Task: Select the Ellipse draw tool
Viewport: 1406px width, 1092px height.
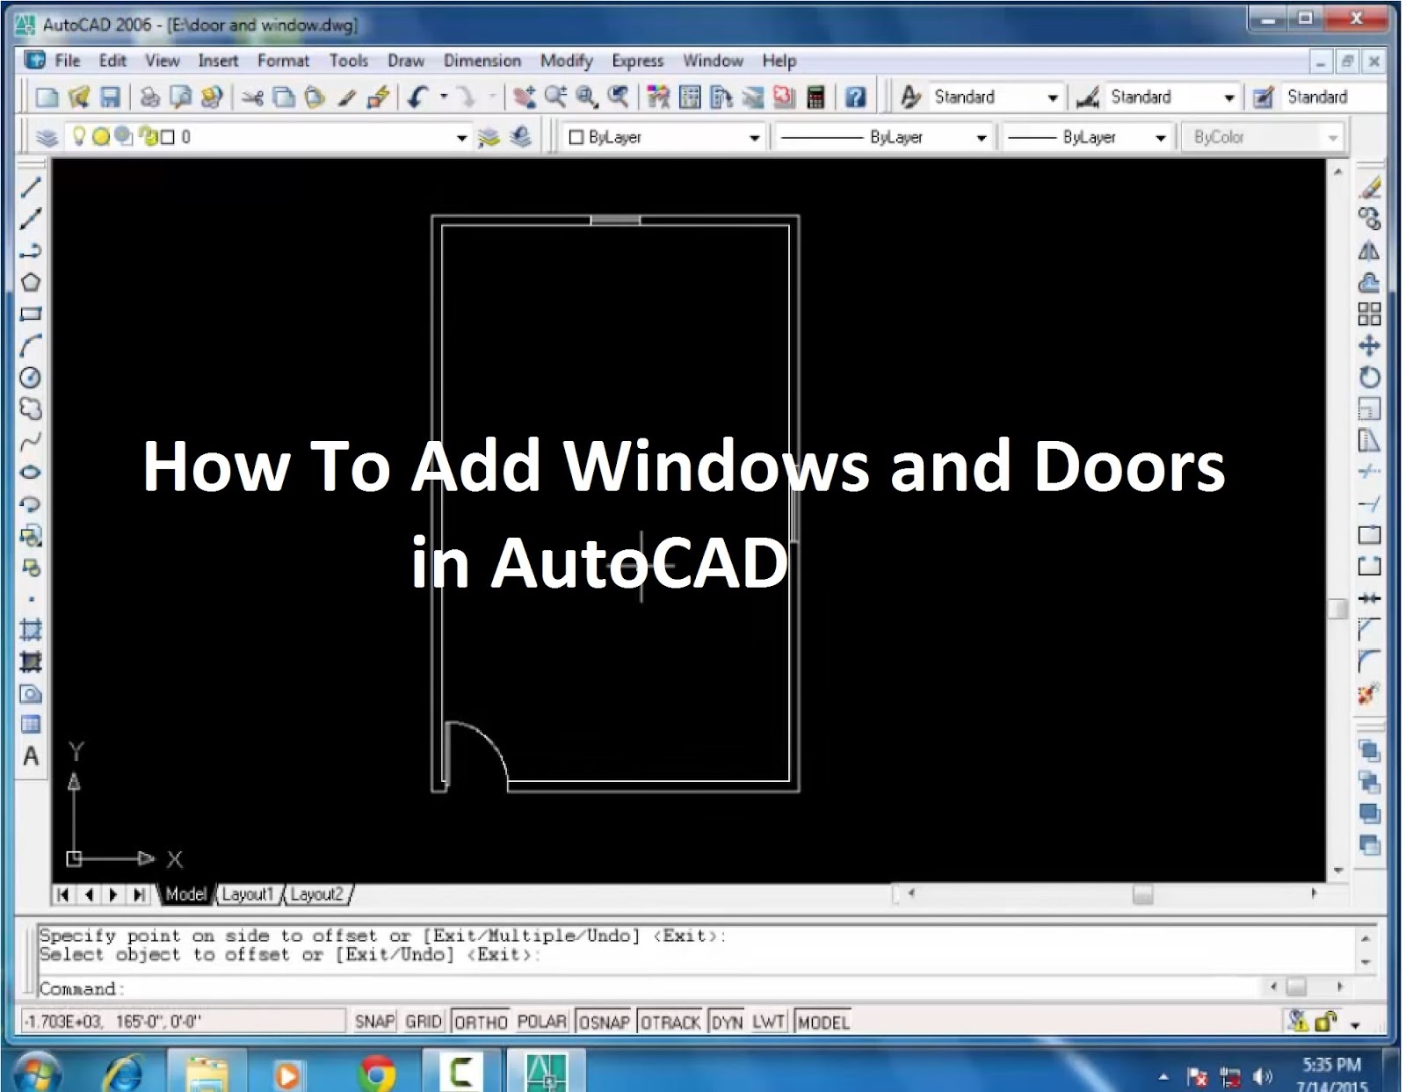Action: click(31, 472)
